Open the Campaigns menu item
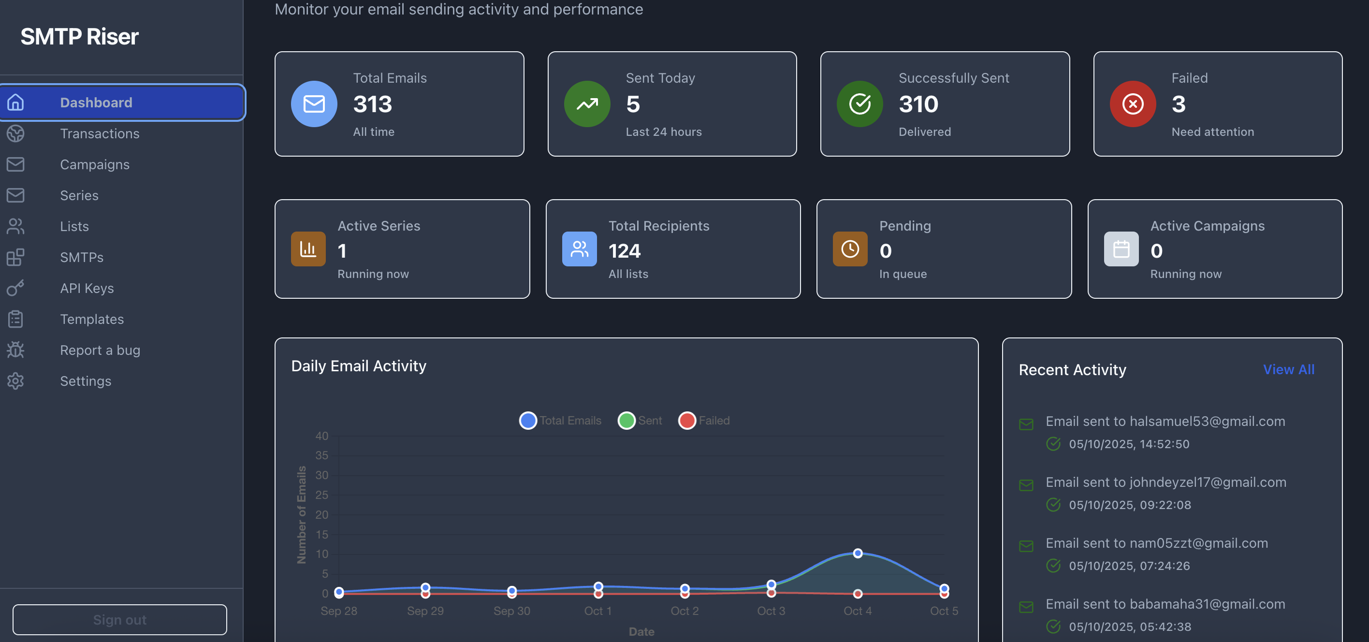This screenshot has height=642, width=1369. click(x=95, y=164)
